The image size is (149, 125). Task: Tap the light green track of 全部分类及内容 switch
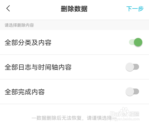[x=131, y=42]
